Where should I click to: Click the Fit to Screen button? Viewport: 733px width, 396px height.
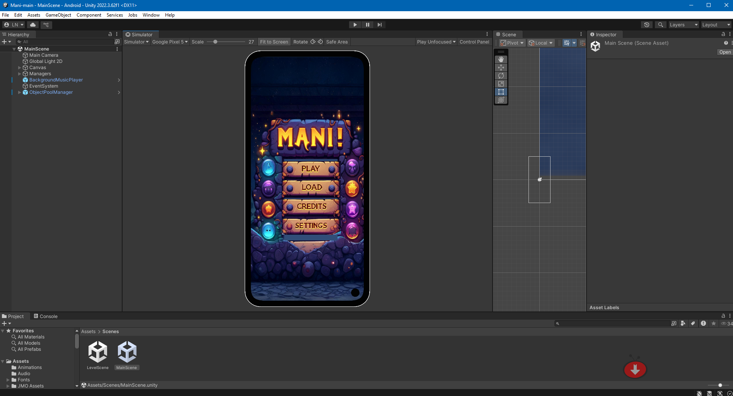(274, 42)
